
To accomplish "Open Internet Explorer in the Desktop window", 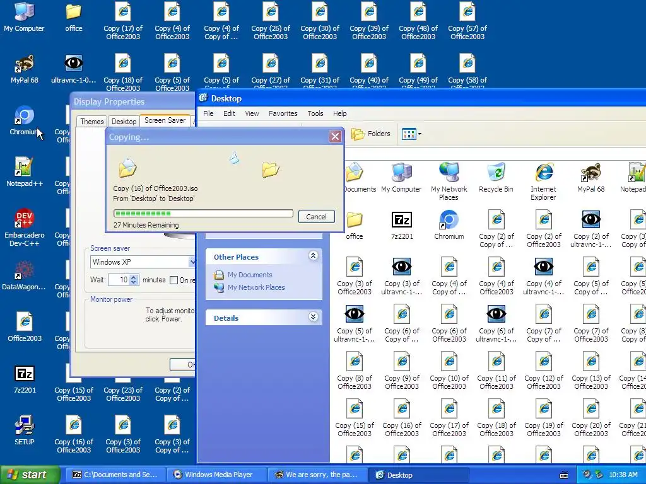I will click(x=543, y=181).
